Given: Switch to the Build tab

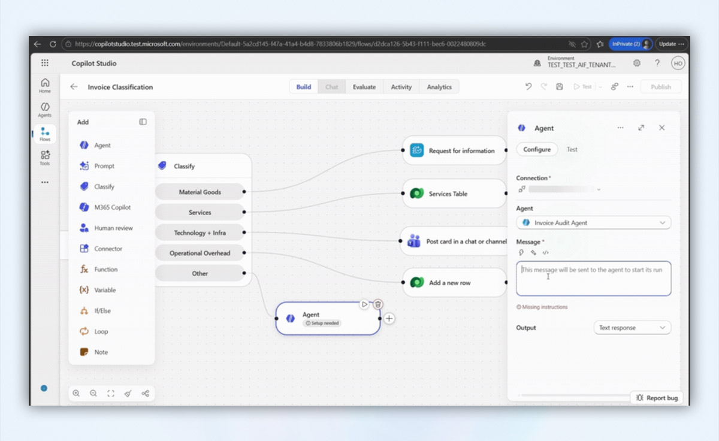Looking at the screenshot, I should (x=304, y=87).
